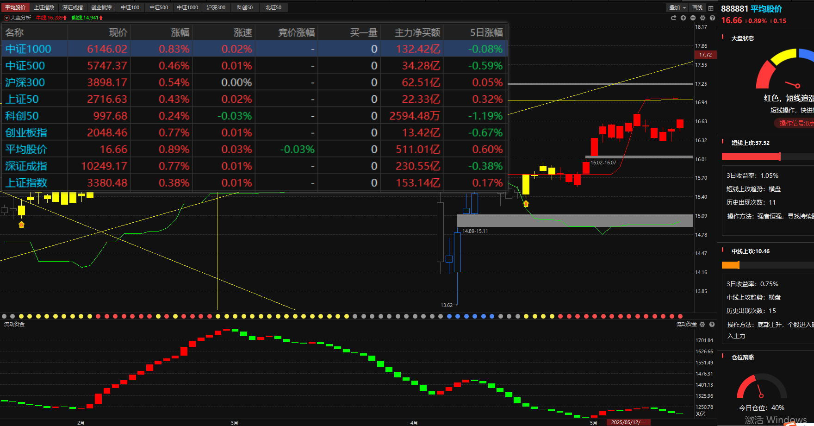Click the buy signal arrow near 15.40
Viewport: 814px width, 426px height.
point(526,203)
